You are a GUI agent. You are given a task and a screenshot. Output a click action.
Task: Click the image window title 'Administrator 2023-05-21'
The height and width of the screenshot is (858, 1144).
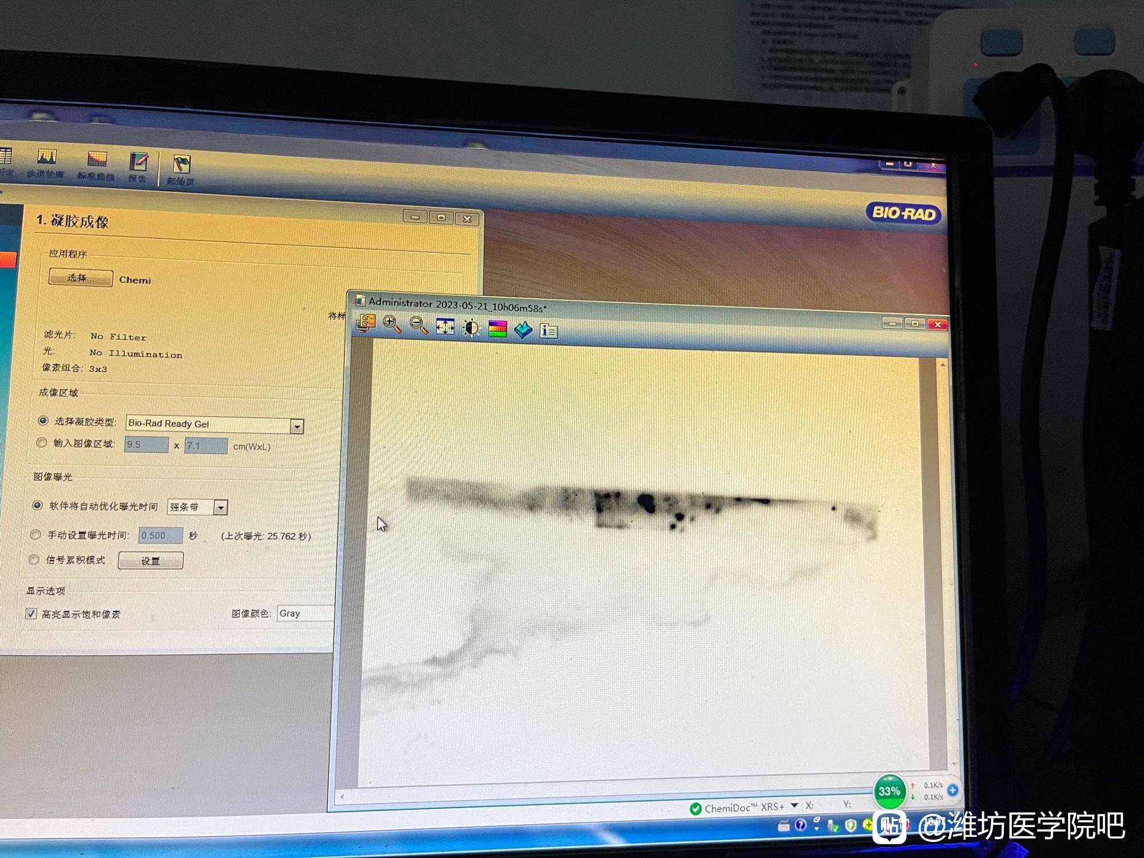pyautogui.click(x=458, y=305)
